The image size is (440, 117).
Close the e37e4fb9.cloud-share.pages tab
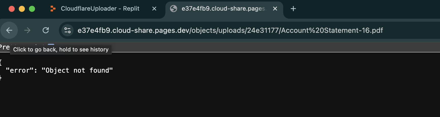click(275, 9)
